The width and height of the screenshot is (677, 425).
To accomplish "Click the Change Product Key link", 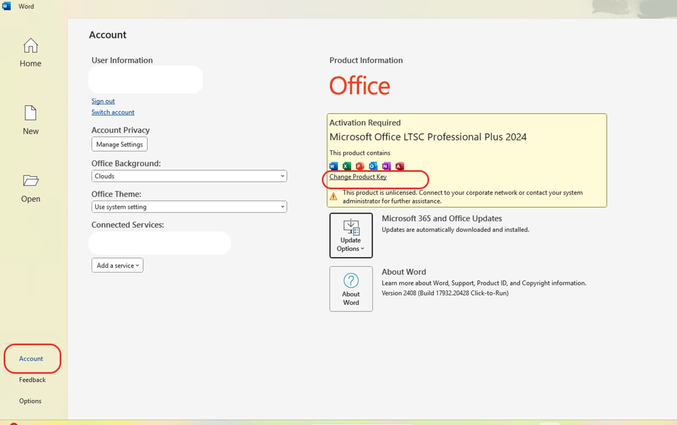I will 358,177.
